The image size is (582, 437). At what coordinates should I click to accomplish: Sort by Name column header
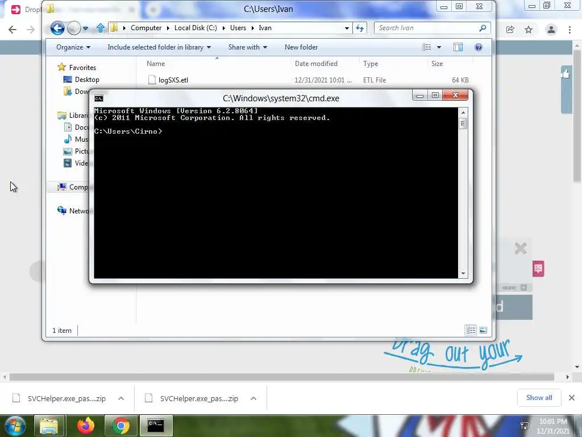[x=156, y=64]
